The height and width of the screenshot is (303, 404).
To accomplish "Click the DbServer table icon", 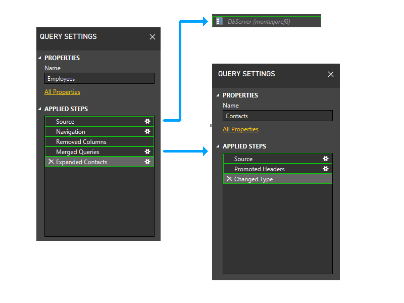I will 219,21.
